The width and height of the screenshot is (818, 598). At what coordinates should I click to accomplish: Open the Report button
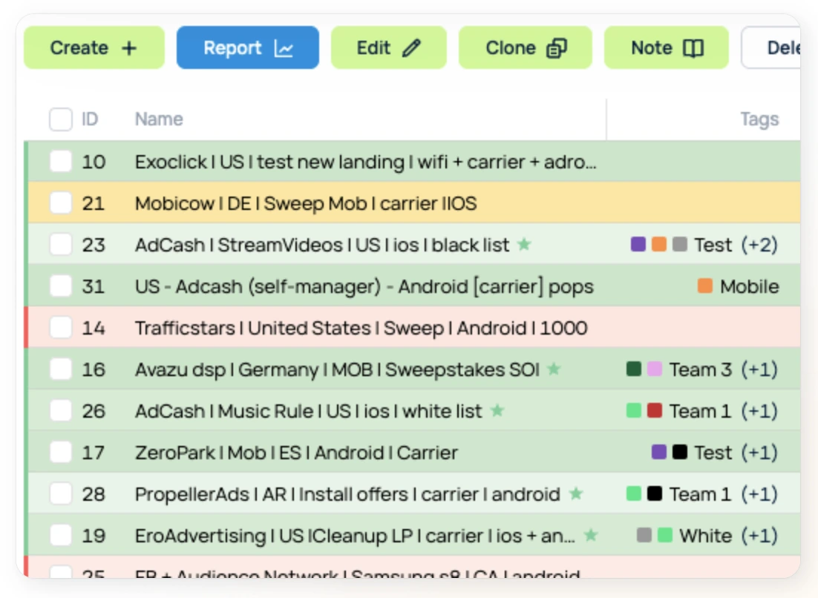(247, 47)
